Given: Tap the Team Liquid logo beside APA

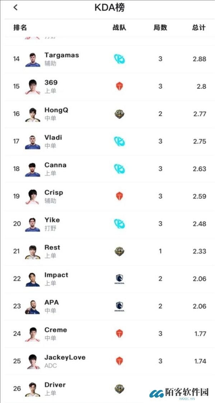Looking at the screenshot, I should [x=119, y=306].
